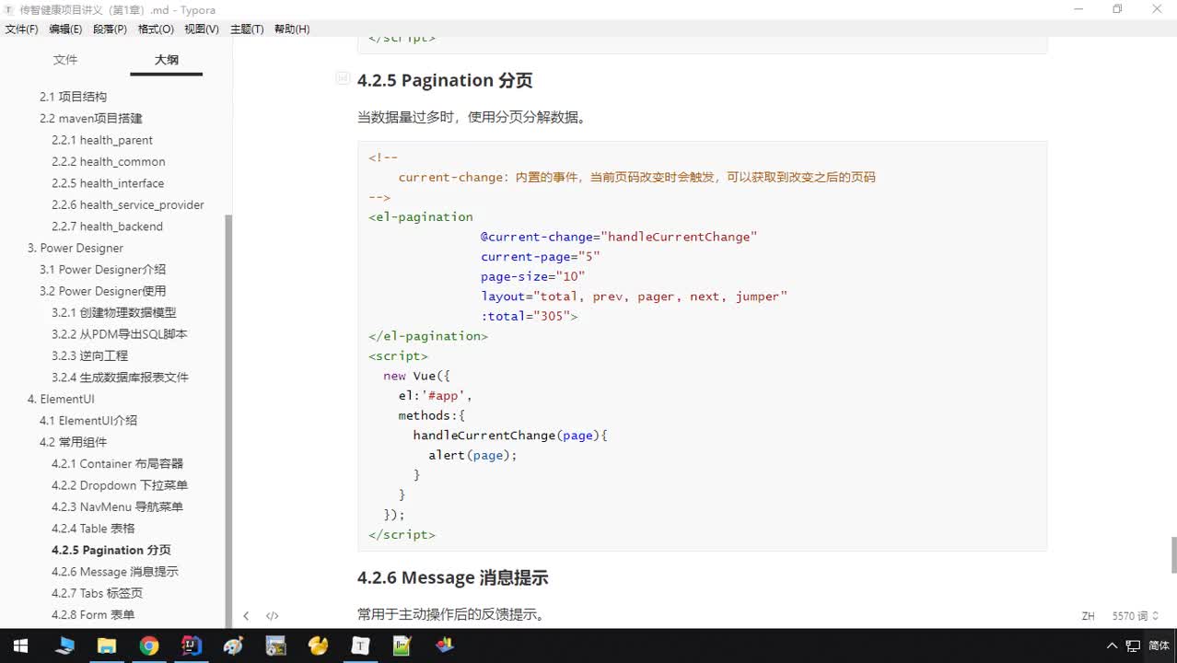Screen dimensions: 1177x663
Task: Open the Typora taskbar icon
Action: [x=360, y=646]
